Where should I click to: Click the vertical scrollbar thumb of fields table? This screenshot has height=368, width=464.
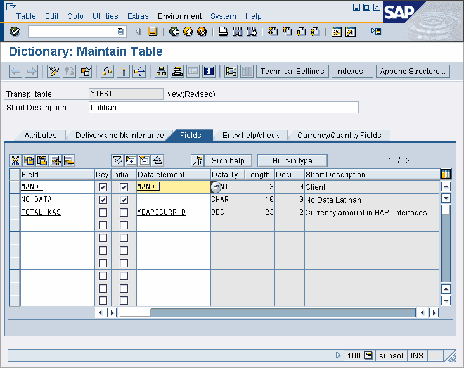pos(446,210)
